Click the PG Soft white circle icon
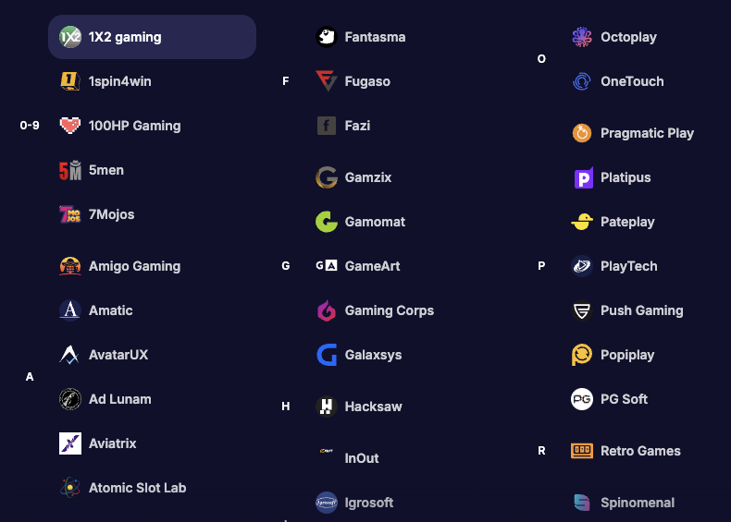Image resolution: width=731 pixels, height=522 pixels. coord(582,399)
